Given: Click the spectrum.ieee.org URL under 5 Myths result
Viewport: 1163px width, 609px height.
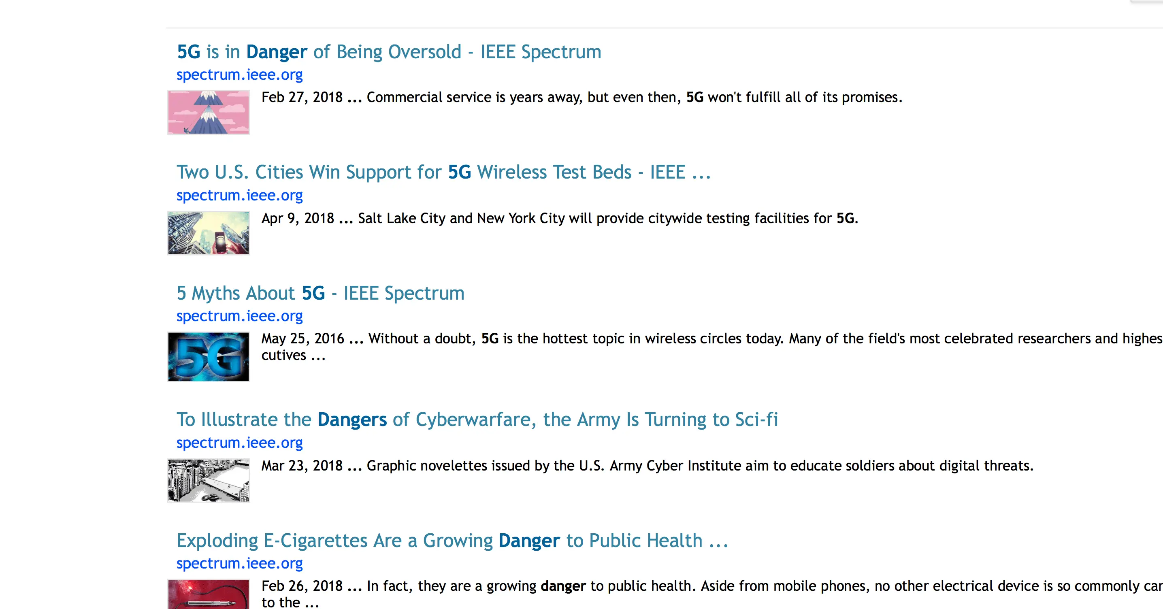Looking at the screenshot, I should 239,316.
